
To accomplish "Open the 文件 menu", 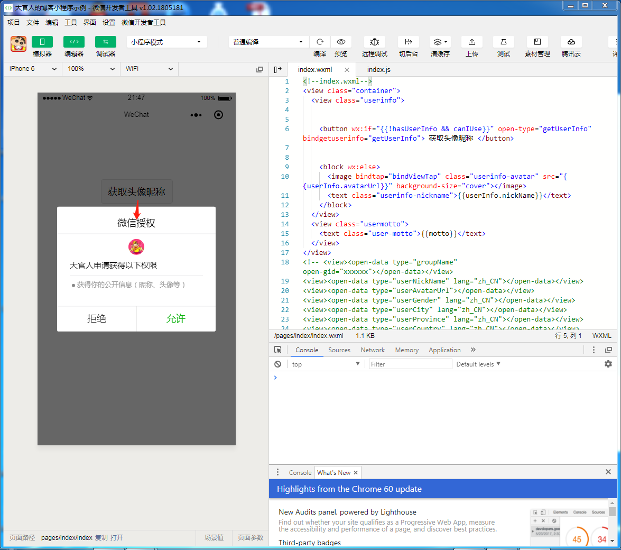I will click(32, 23).
